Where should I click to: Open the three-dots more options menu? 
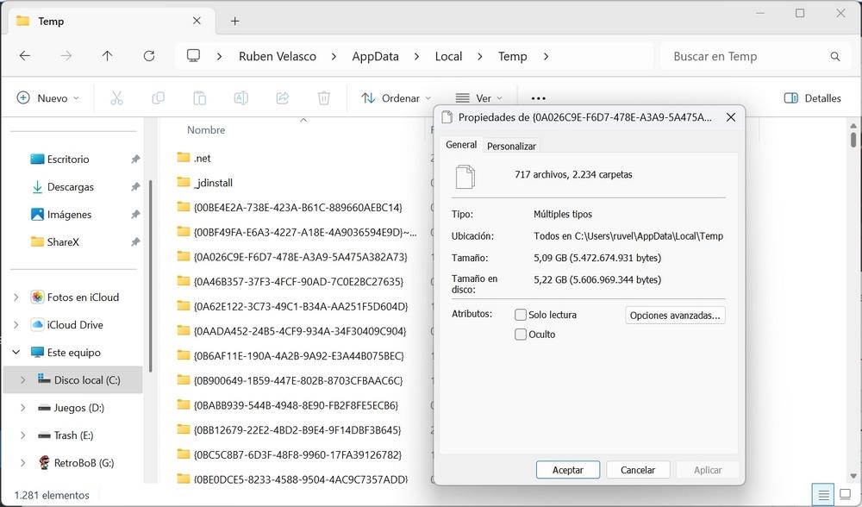539,98
